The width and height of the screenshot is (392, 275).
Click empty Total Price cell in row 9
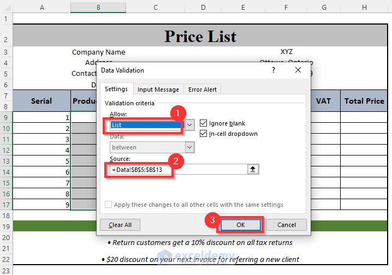pos(364,117)
